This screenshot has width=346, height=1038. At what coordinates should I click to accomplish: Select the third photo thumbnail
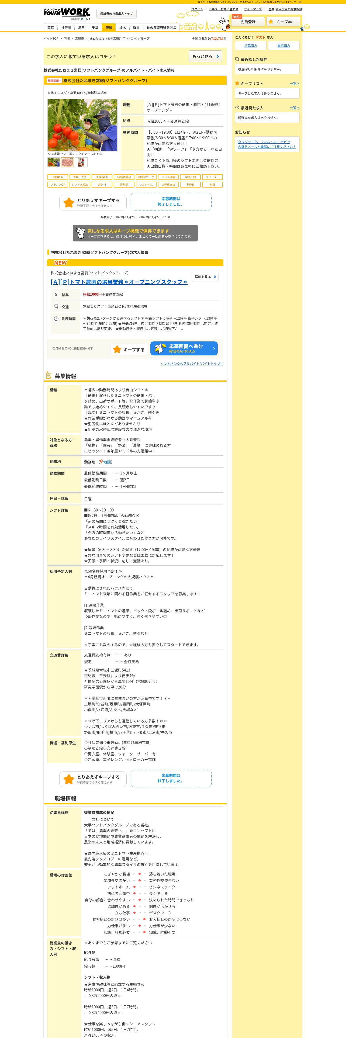(x=81, y=162)
